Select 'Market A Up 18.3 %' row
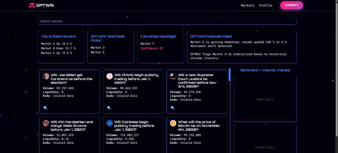This screenshot has height=153, width=338. click(56, 44)
